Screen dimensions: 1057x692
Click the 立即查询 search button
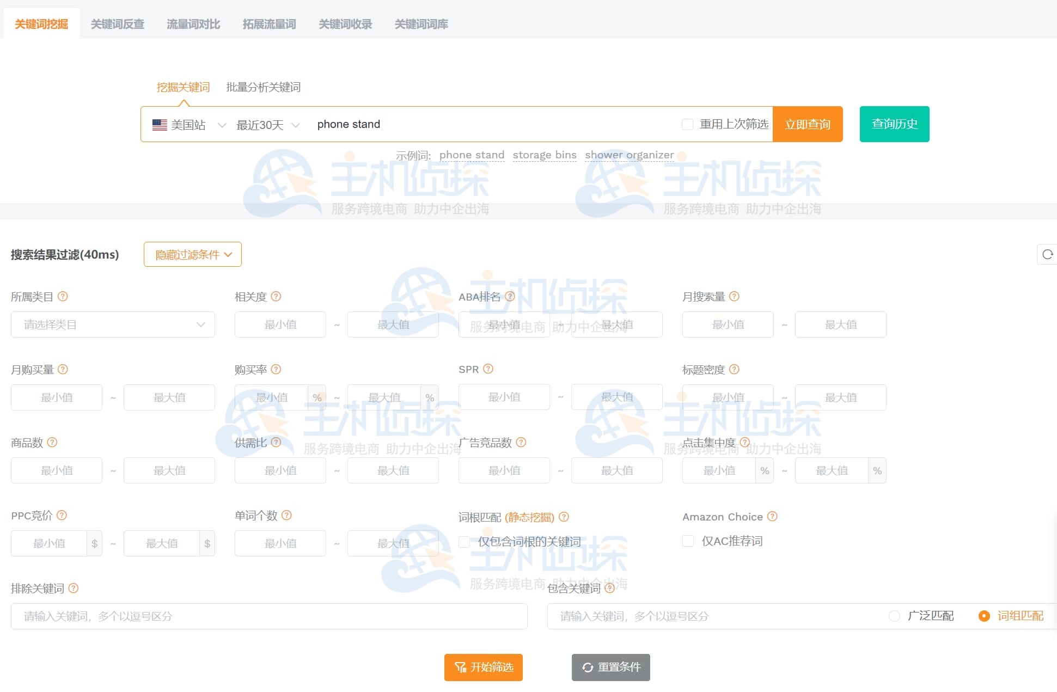click(808, 124)
